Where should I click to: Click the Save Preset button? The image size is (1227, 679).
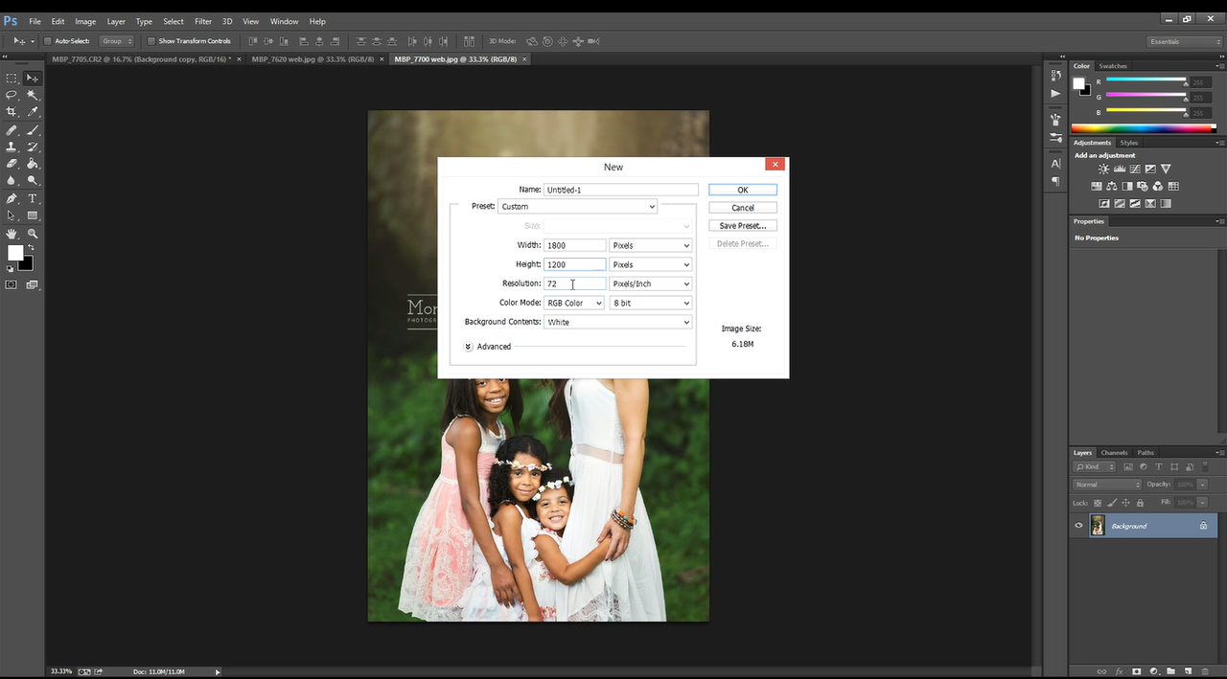[742, 226]
